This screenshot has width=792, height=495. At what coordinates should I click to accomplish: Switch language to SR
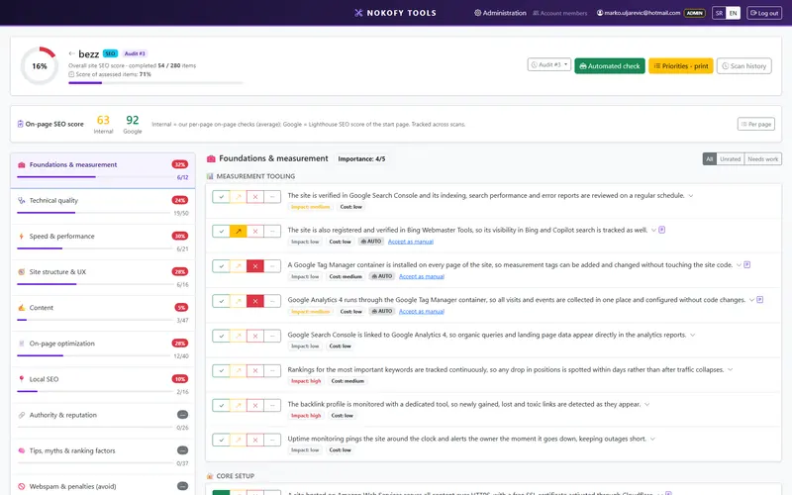[720, 13]
